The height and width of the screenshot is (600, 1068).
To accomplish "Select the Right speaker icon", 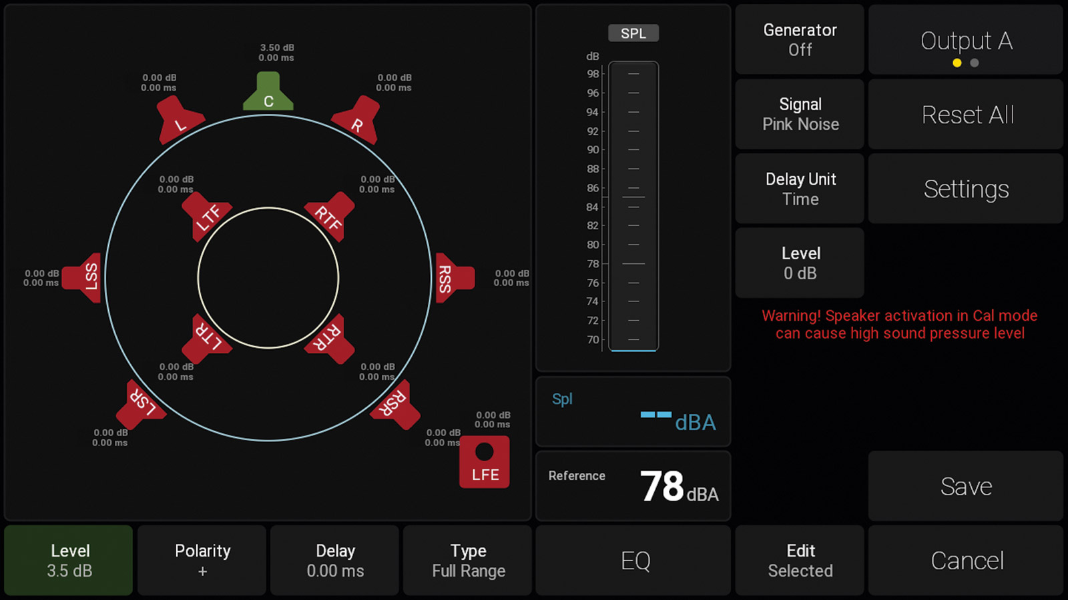I will pyautogui.click(x=358, y=121).
